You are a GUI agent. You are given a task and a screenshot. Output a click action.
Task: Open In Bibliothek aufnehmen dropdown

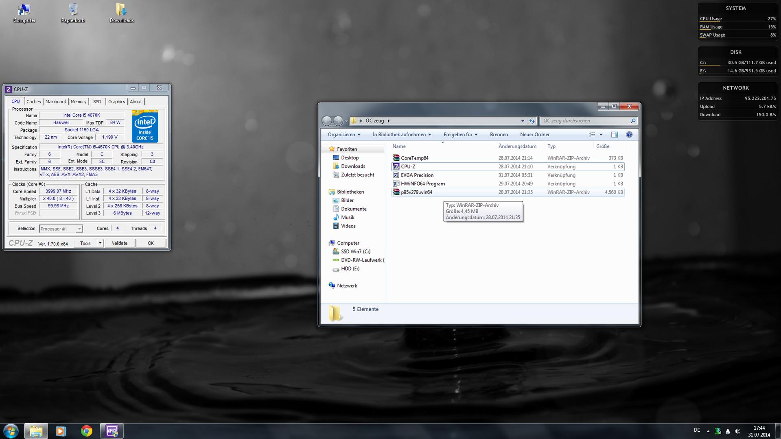coord(402,135)
